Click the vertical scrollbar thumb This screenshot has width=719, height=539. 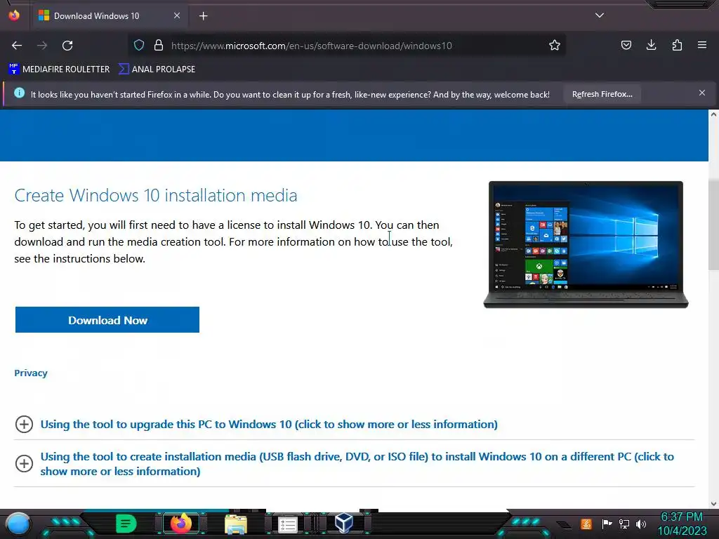(713, 225)
